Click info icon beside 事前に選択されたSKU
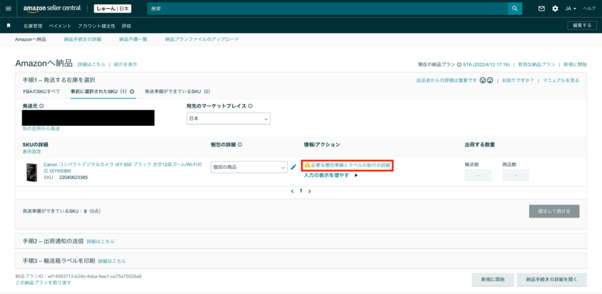602x294 pixels. coord(132,92)
